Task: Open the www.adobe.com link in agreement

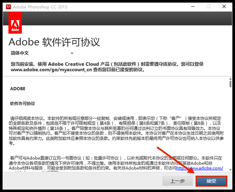Action: (200, 168)
